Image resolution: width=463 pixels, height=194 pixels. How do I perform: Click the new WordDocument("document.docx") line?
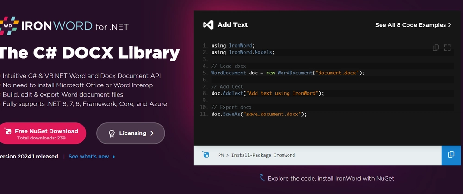288,73
